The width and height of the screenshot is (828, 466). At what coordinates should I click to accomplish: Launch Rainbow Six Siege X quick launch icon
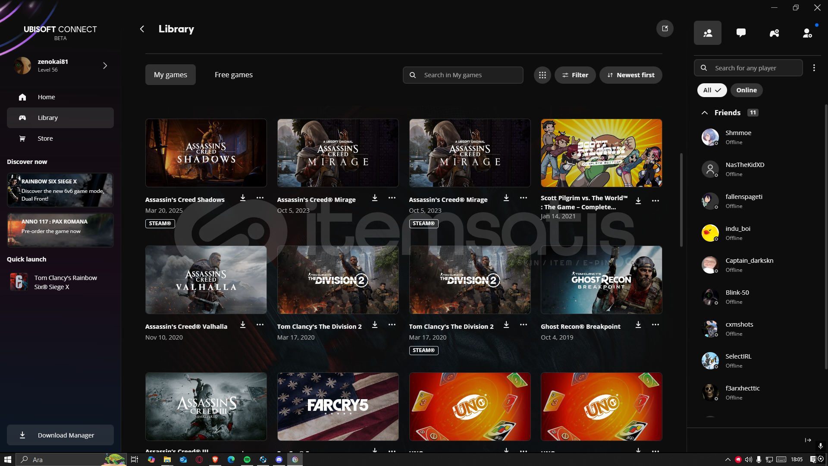click(19, 282)
